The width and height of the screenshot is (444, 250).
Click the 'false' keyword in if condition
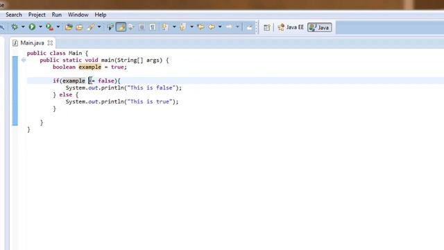pos(106,81)
